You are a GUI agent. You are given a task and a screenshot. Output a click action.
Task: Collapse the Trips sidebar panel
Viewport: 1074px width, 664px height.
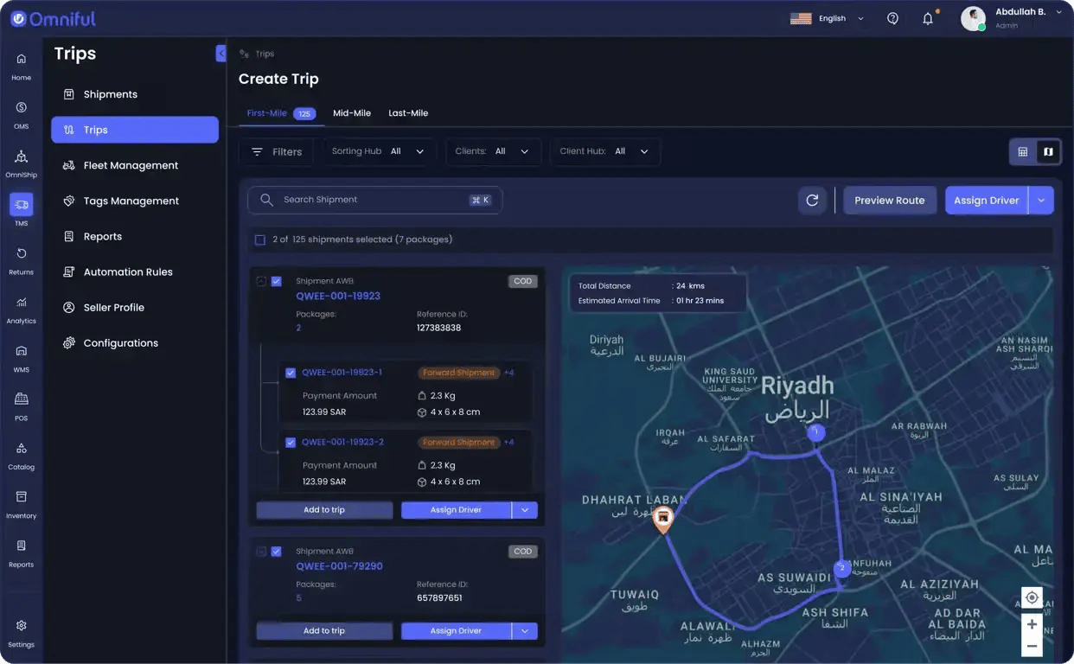[x=221, y=54]
